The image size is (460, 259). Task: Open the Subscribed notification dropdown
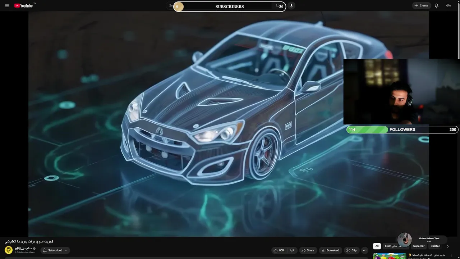(55, 250)
